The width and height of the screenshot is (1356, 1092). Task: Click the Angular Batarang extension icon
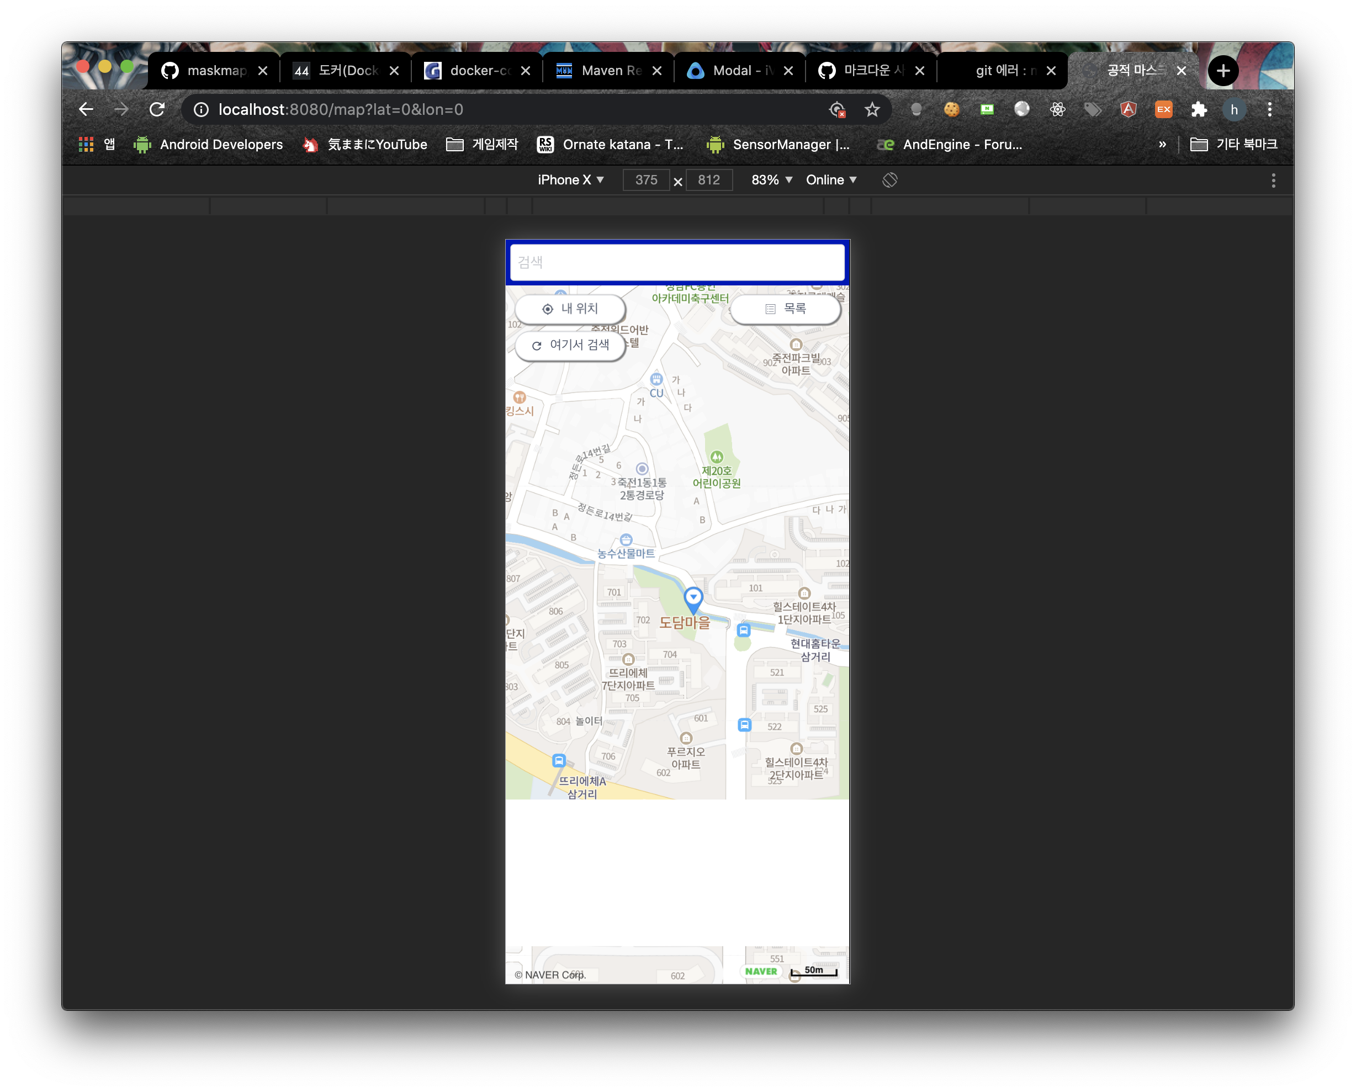coord(1129,109)
